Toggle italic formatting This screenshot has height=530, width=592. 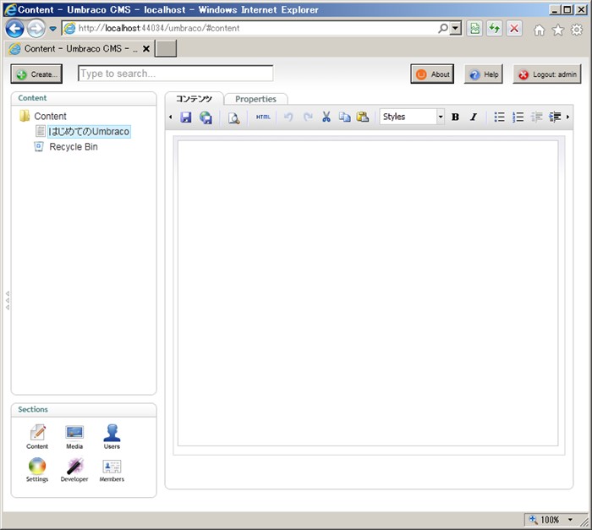tap(474, 117)
